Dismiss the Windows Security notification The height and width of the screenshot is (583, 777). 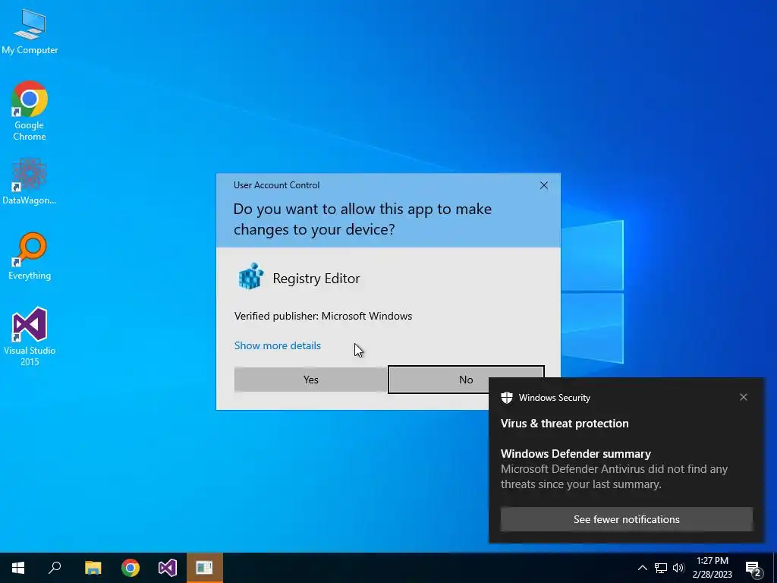point(744,397)
